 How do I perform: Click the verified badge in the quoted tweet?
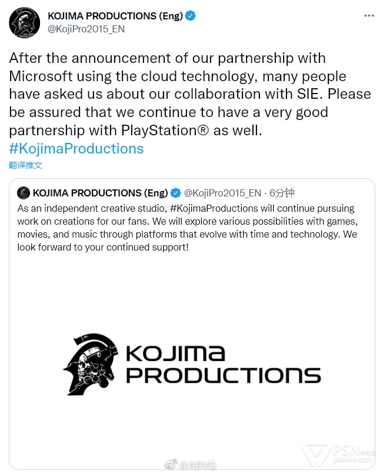point(175,193)
